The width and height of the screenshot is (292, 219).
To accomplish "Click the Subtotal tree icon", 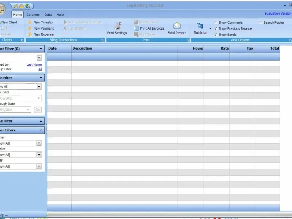I will pyautogui.click(x=200, y=26).
